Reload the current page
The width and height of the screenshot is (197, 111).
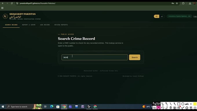coord(12,3)
